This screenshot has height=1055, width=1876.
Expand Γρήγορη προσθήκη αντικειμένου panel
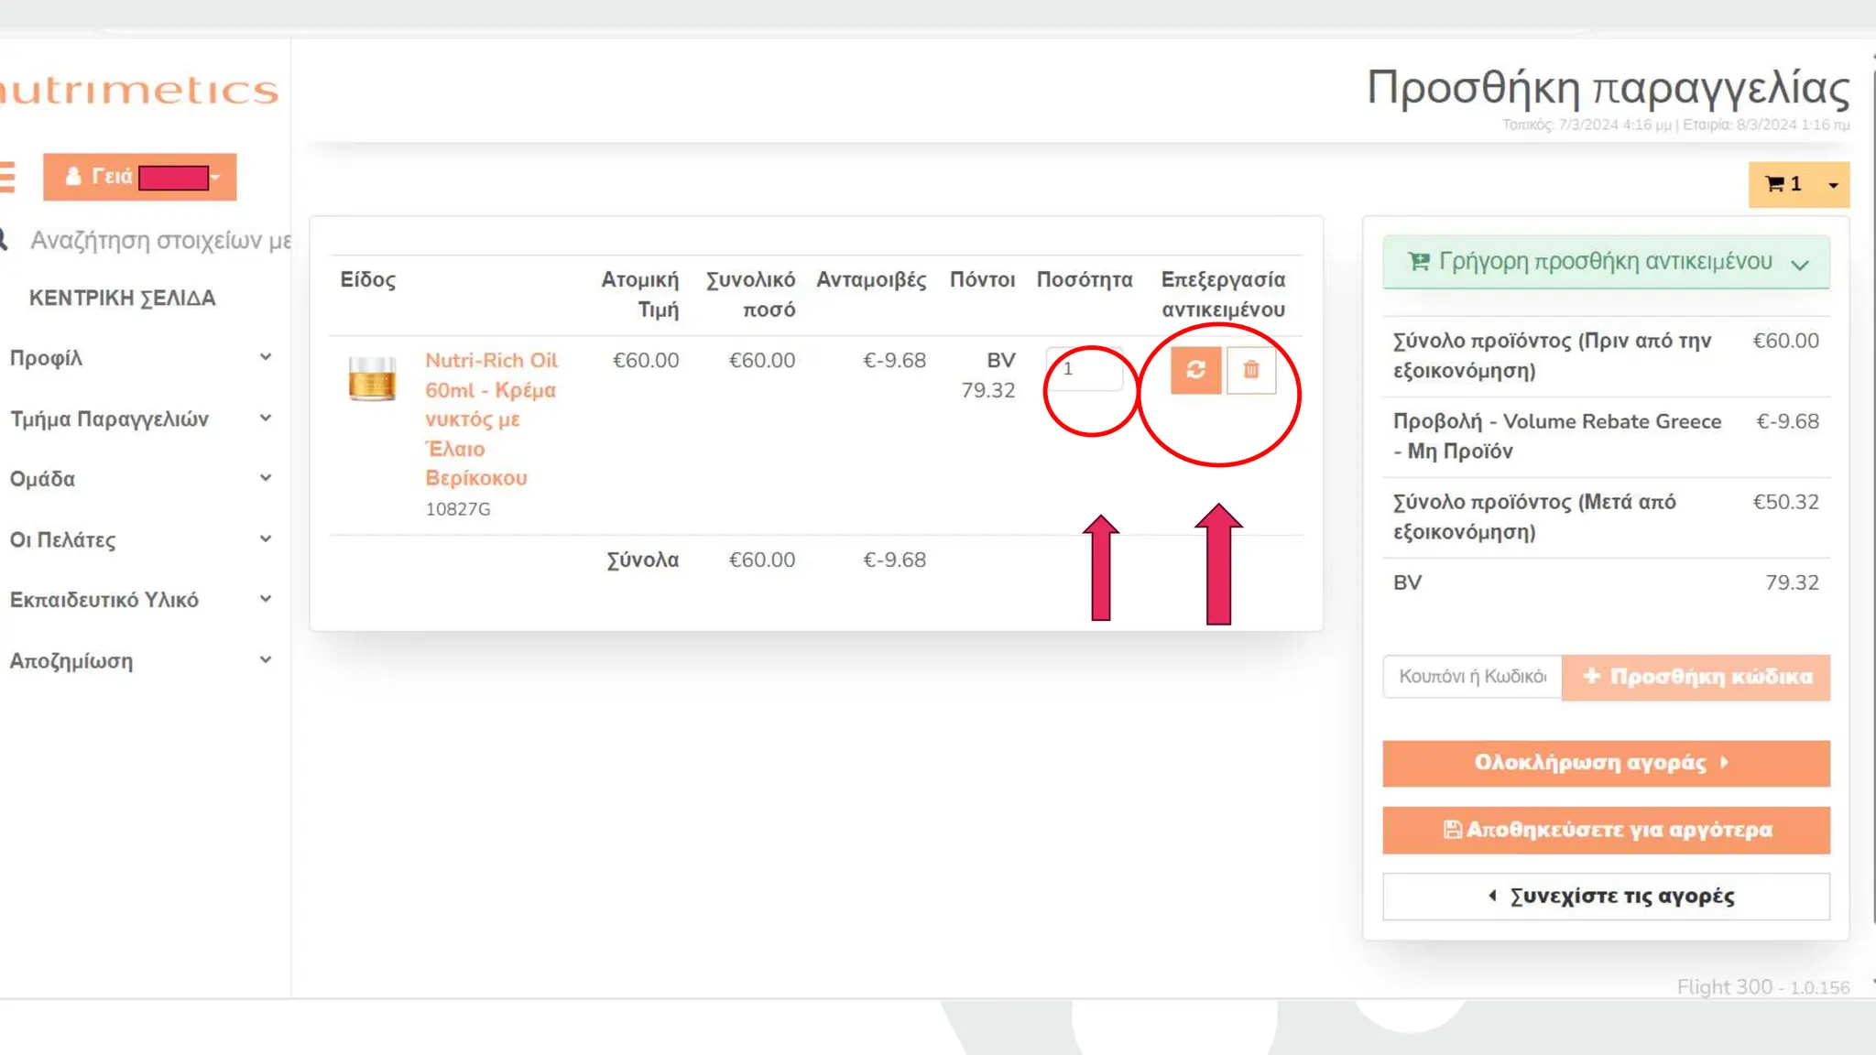(1606, 263)
